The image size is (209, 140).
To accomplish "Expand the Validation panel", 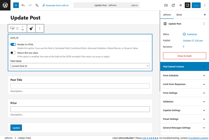I will pyautogui.click(x=185, y=101).
